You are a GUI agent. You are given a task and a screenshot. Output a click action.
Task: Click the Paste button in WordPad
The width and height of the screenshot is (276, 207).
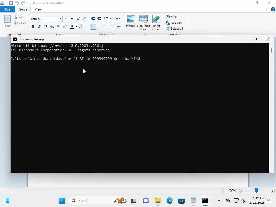click(7, 21)
